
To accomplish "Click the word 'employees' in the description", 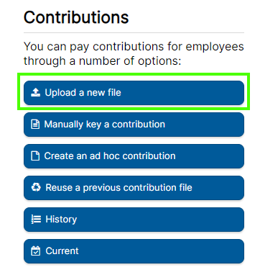I will pyautogui.click(x=215, y=47).
